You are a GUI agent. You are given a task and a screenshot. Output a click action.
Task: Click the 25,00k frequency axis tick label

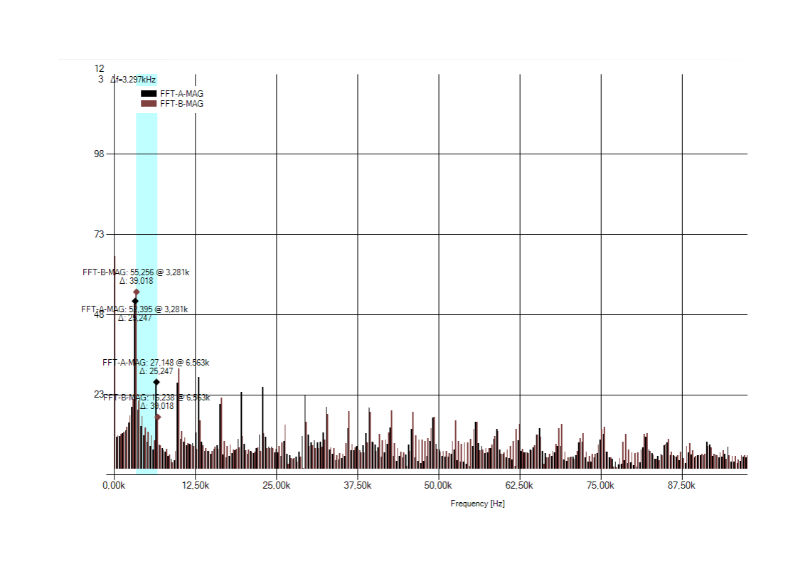coord(276,485)
